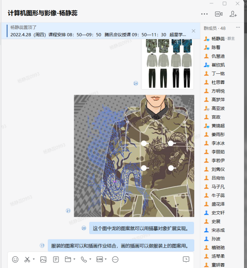
Task: Open more tools circled ellipsis icon
Action: click(116, 259)
